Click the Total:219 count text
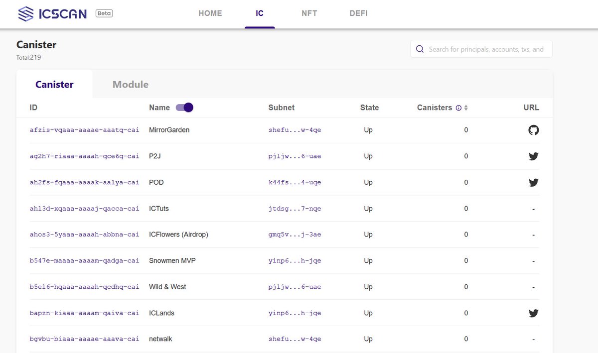The height and width of the screenshot is (353, 598). coord(28,57)
